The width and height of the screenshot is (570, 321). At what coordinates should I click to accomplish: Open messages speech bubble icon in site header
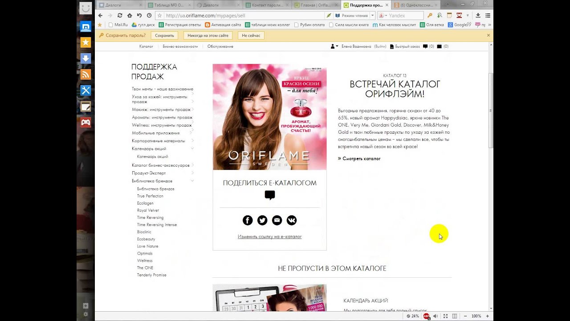click(425, 46)
